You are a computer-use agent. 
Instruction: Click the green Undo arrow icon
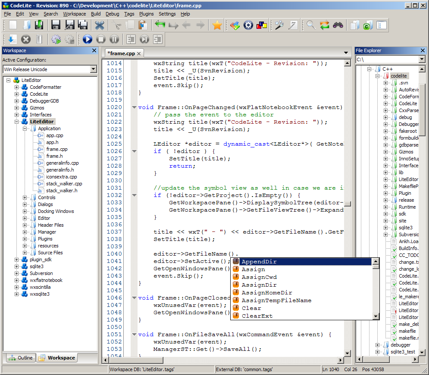coord(160,25)
